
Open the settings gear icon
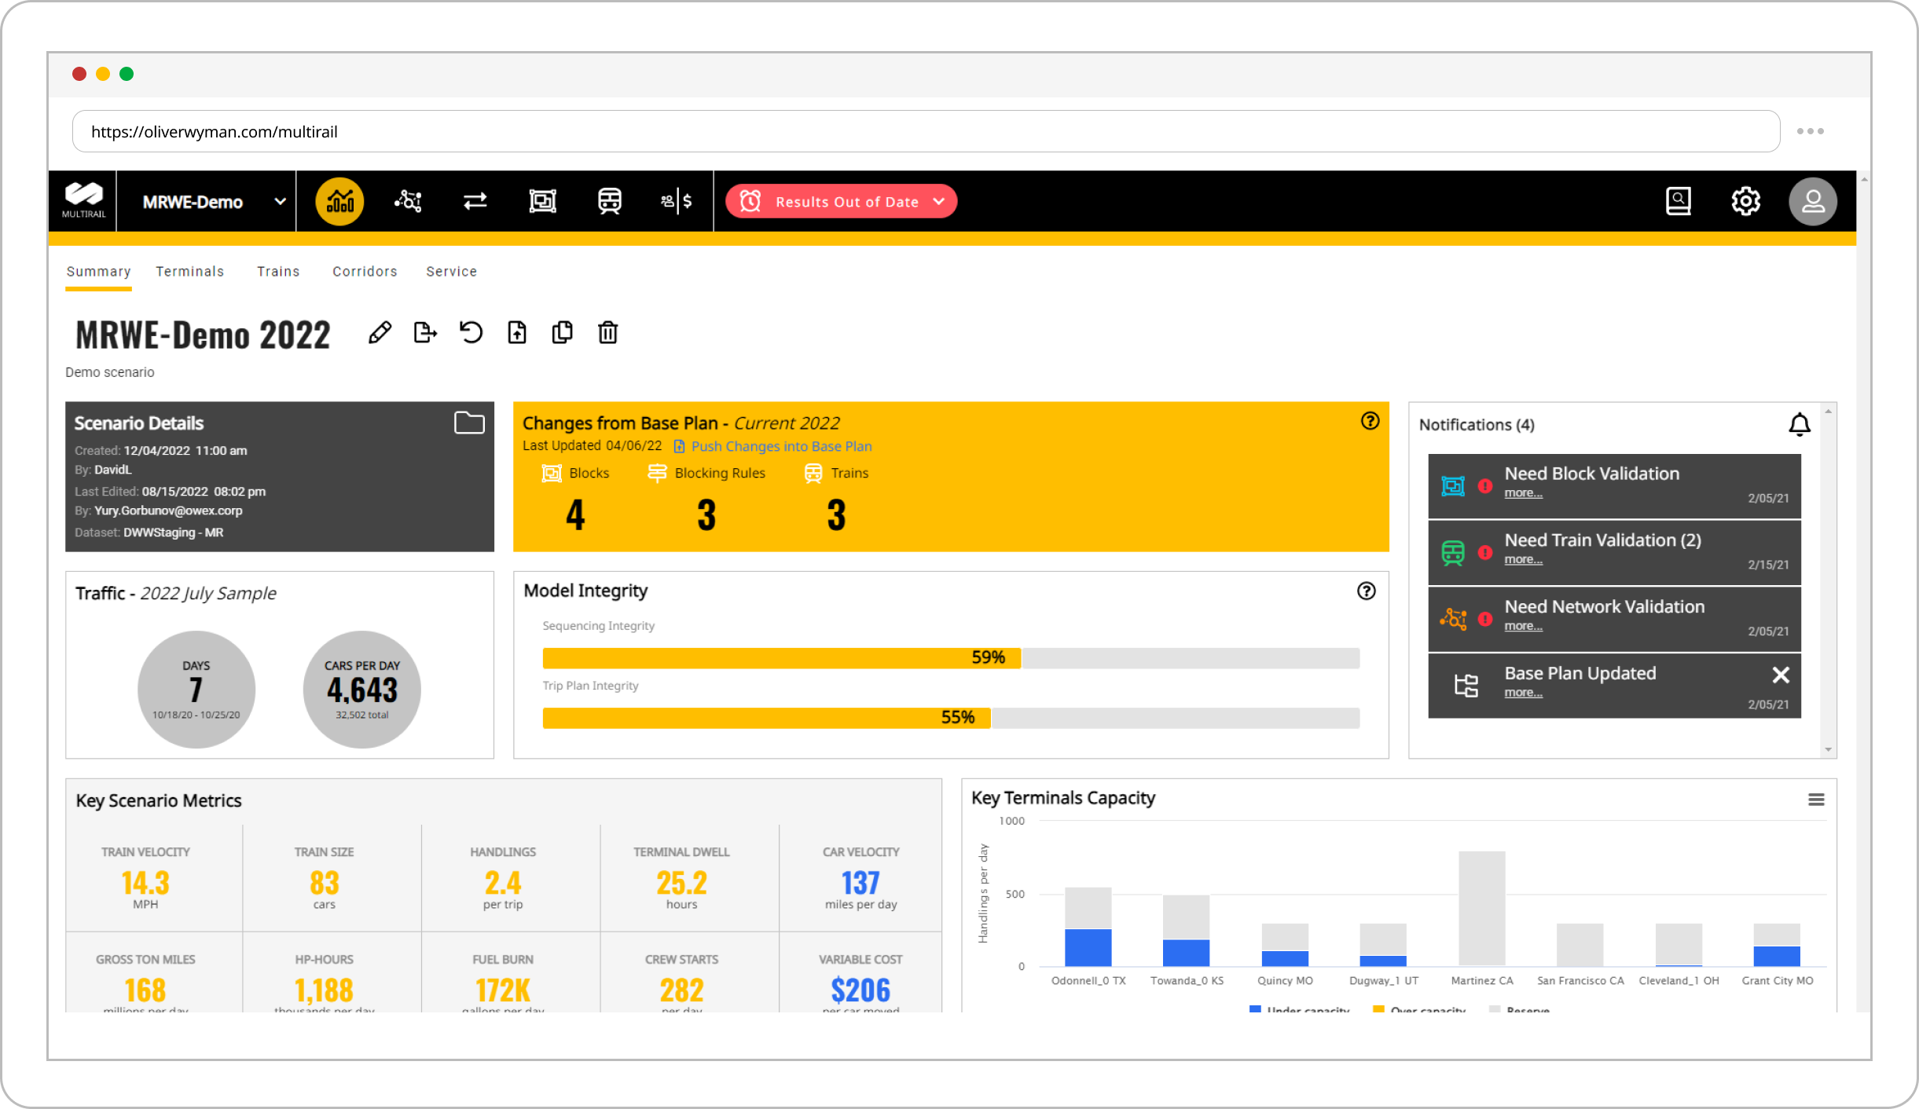[1745, 202]
